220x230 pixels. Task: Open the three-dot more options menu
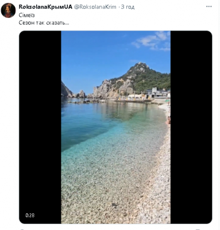point(209,7)
